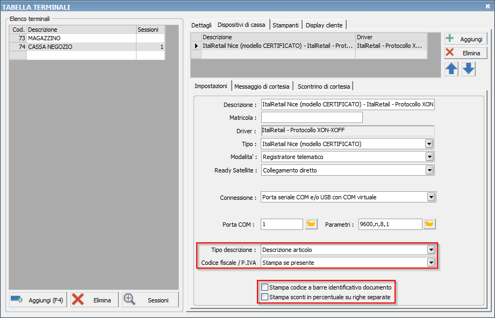Screen dimensions: 495x318
Task: Click red X Elimina device button
Action: click(x=465, y=53)
